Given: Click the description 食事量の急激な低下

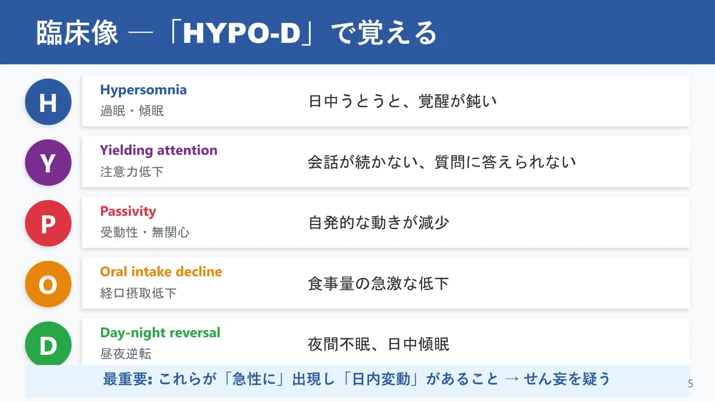Looking at the screenshot, I should pyautogui.click(x=378, y=284).
